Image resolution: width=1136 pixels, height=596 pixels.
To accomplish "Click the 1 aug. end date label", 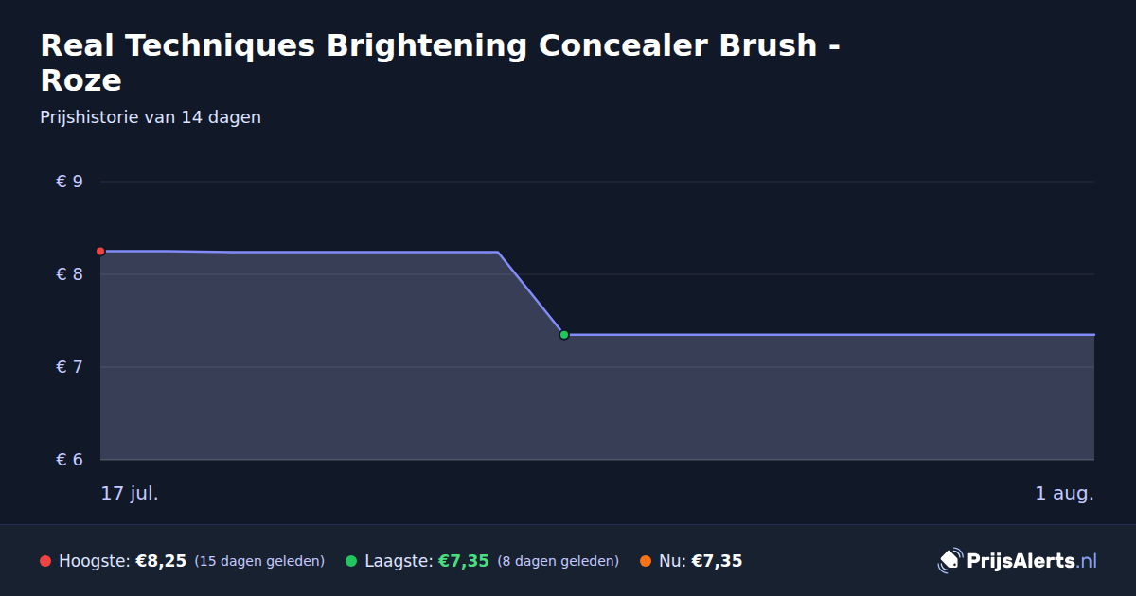I will point(1064,494).
